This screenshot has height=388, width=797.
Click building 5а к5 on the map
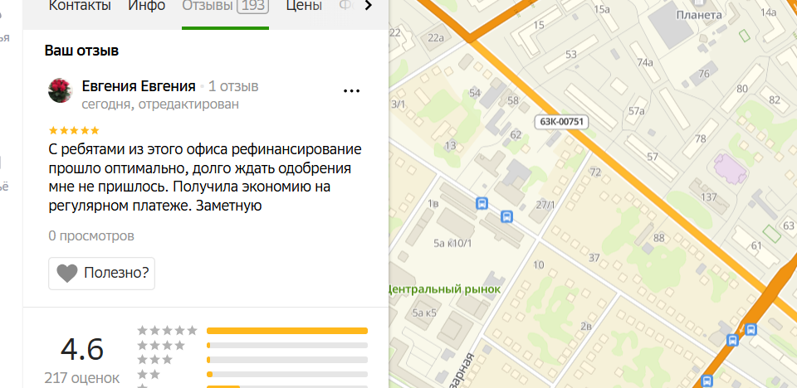click(424, 313)
